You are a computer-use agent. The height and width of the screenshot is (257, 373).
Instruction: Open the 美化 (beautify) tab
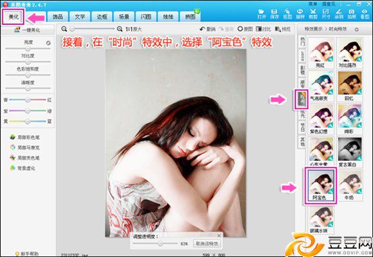tap(13, 17)
